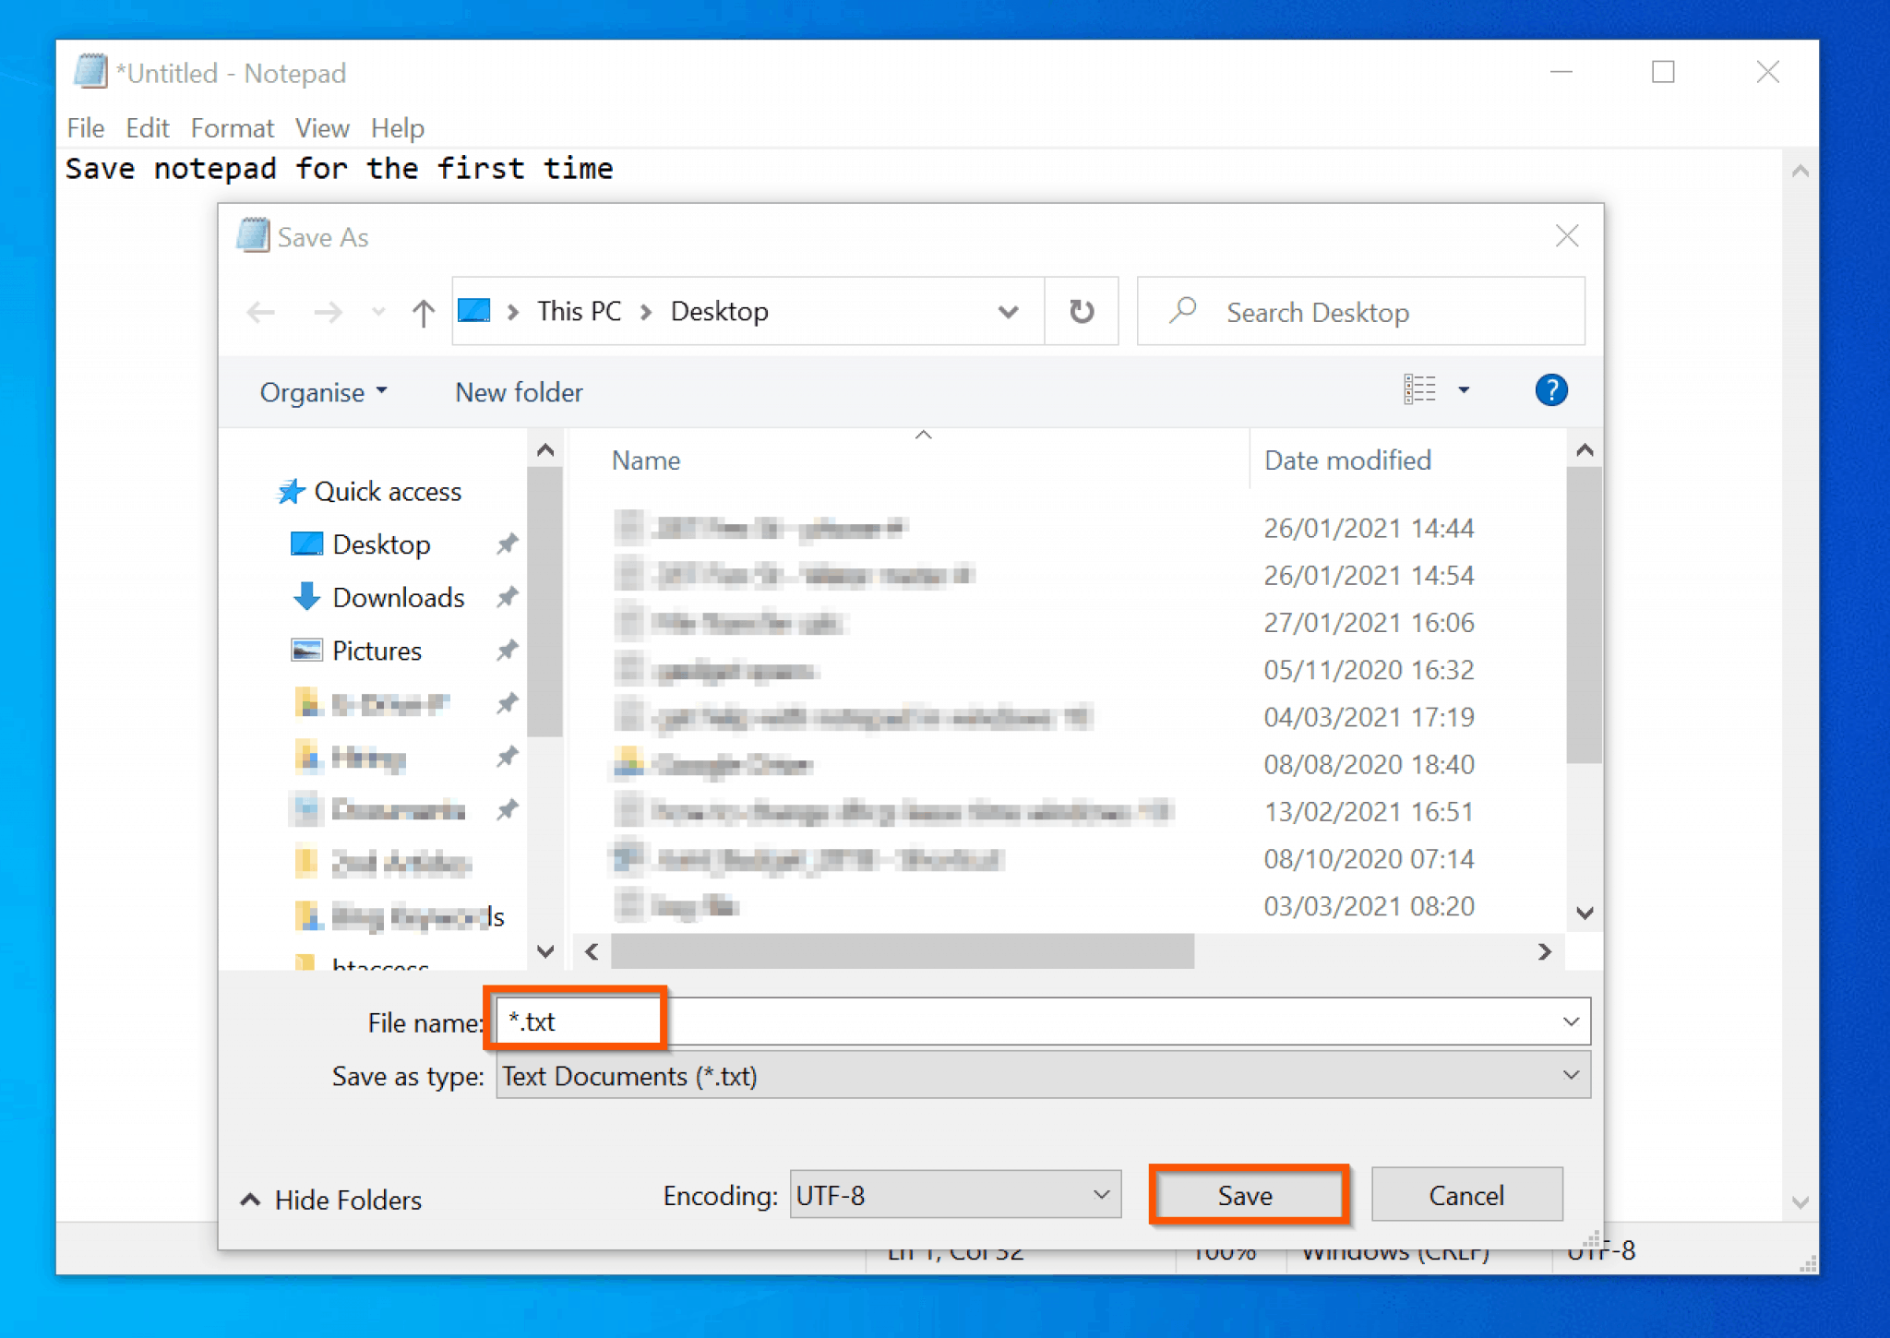This screenshot has height=1338, width=1890.
Task: Create a New folder
Action: pyautogui.click(x=519, y=392)
